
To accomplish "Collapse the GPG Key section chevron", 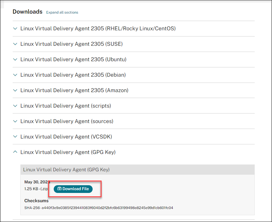I will (x=15, y=152).
